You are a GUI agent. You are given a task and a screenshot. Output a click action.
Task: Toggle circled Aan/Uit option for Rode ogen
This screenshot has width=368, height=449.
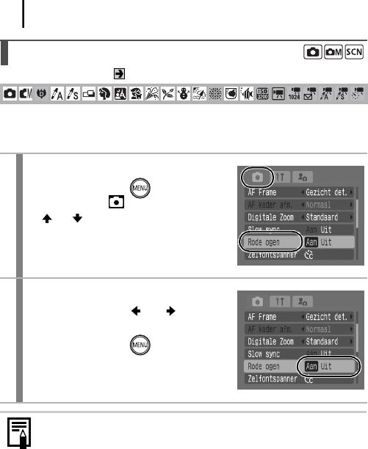[328, 366]
